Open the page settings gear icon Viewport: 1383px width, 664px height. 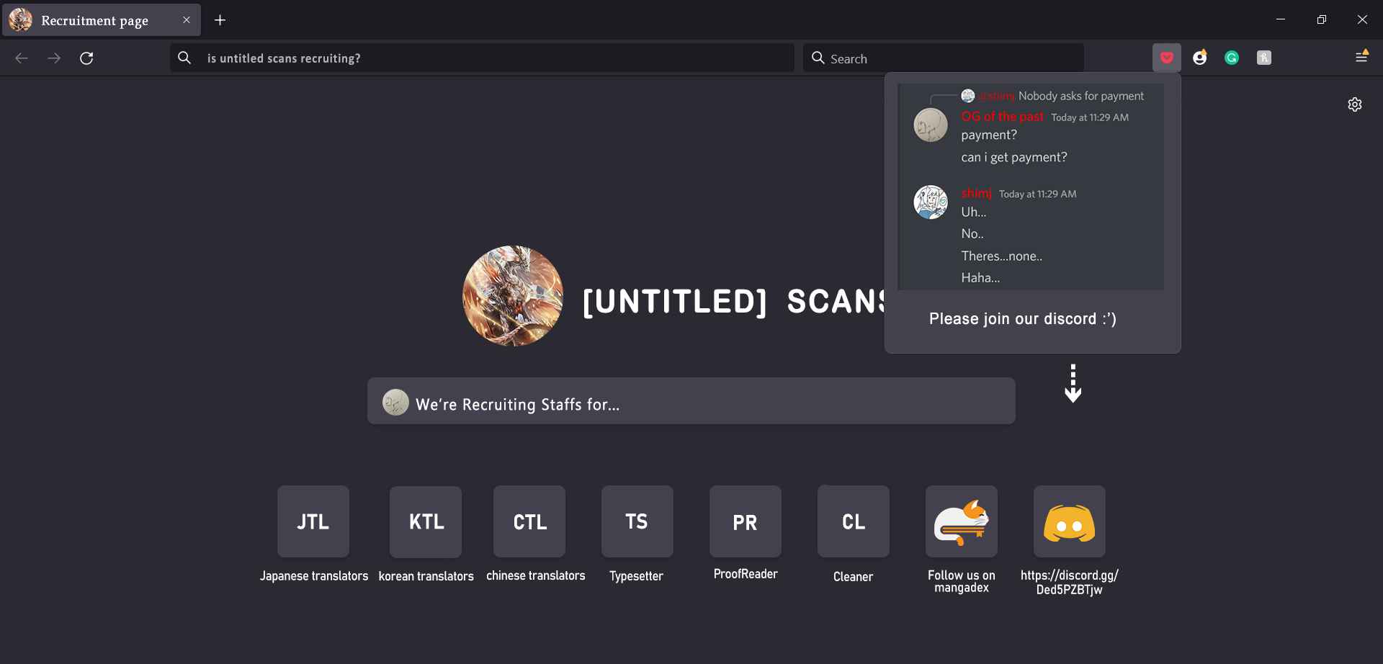[x=1354, y=104]
